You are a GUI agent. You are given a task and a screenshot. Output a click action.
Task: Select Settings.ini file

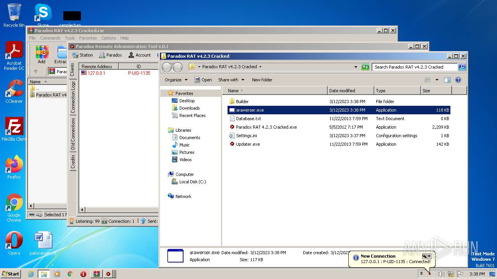(339, 136)
